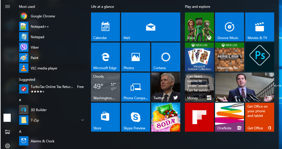Expand the 7-Zip folder chevron

(x=83, y=120)
